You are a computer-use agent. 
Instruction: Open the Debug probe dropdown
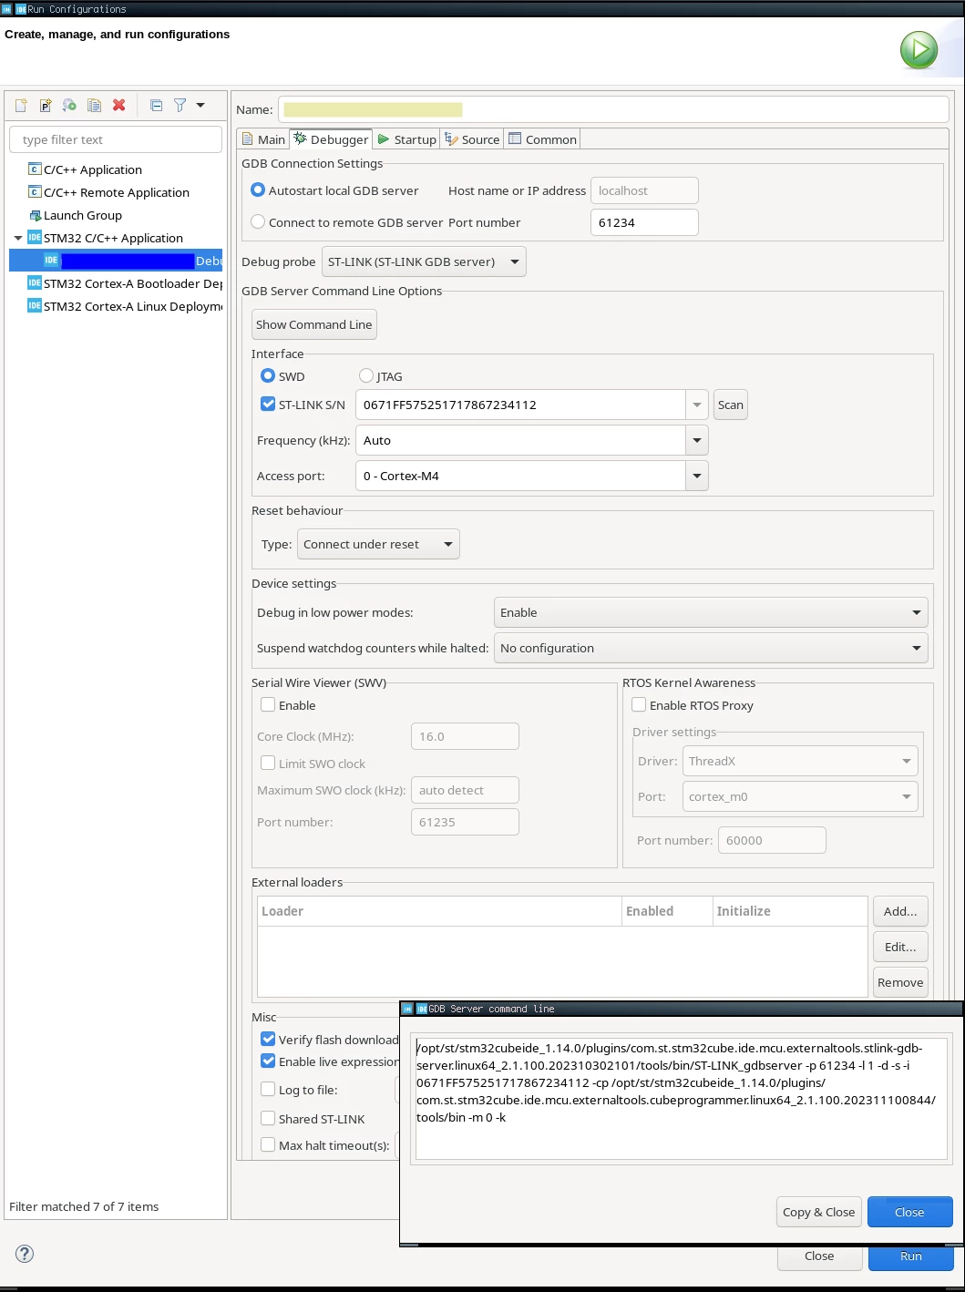click(424, 261)
